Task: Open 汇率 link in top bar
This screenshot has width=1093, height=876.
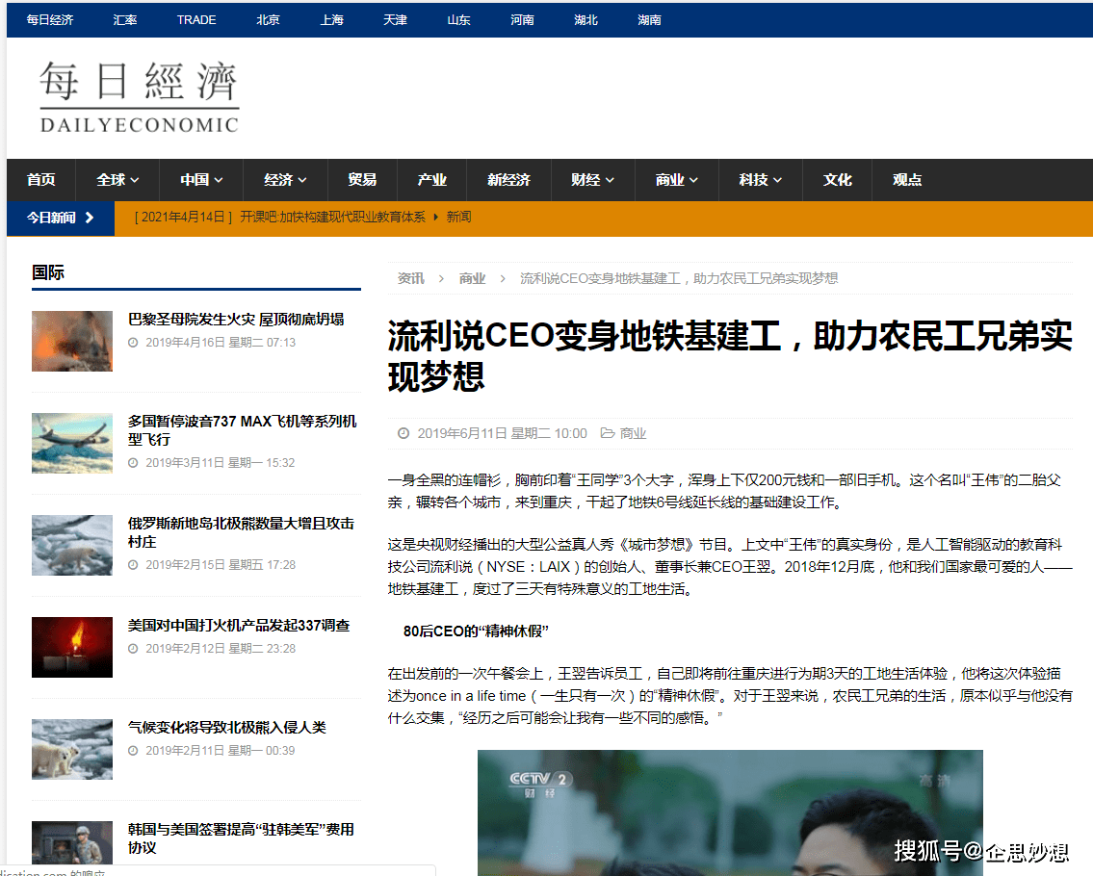Action: (x=125, y=20)
